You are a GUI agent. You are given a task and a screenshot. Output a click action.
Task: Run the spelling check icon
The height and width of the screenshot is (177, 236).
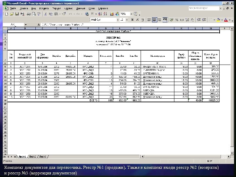pyautogui.click(x=39, y=14)
